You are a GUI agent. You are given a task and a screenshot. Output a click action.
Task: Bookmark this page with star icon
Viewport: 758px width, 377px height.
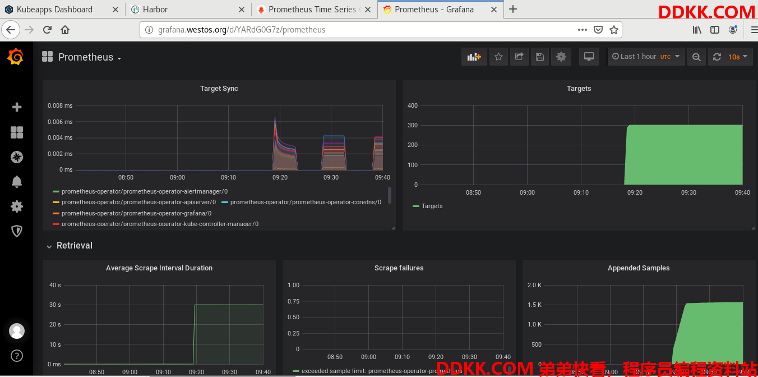pos(614,30)
